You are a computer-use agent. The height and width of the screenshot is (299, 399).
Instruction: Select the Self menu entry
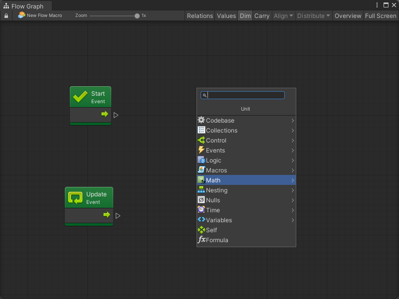211,230
